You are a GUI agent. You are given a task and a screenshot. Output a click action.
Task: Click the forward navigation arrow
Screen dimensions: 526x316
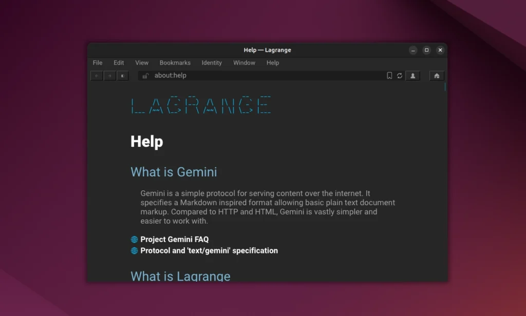click(109, 75)
